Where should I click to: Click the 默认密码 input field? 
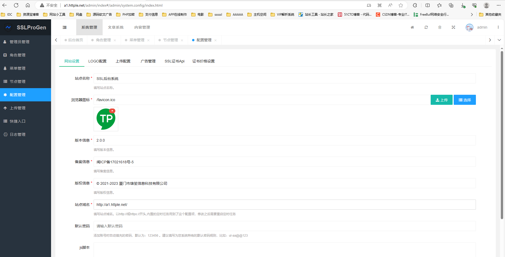(x=284, y=226)
